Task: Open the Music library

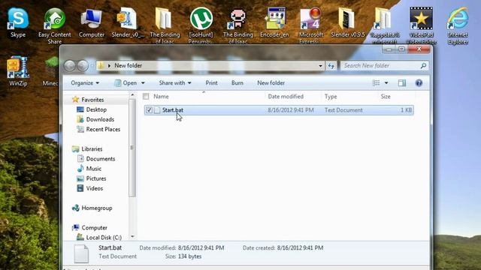Action: [x=93, y=168]
